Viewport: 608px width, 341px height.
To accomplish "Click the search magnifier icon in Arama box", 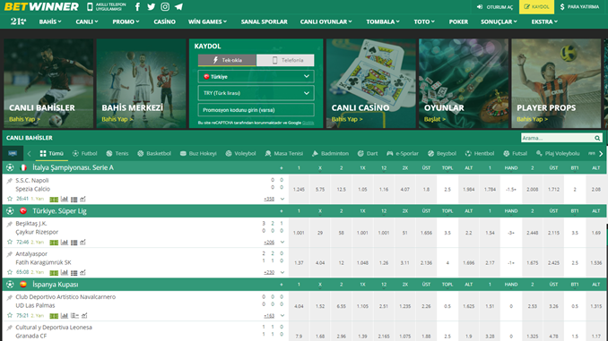I will [x=597, y=138].
